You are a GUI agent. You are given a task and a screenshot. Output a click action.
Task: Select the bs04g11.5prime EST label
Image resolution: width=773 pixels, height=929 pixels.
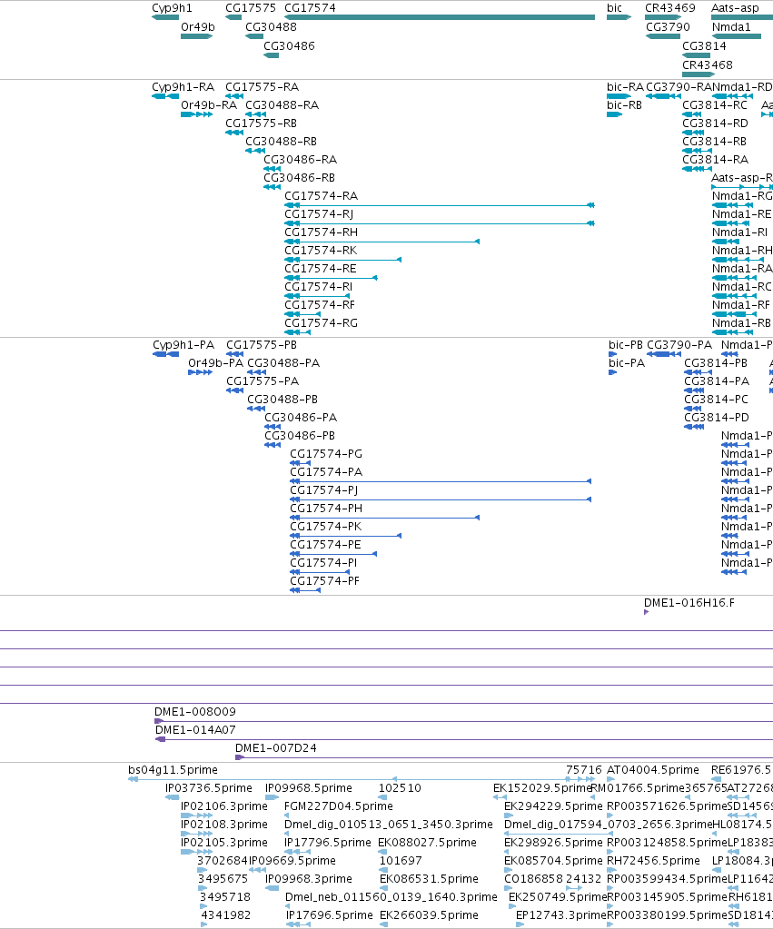(173, 770)
